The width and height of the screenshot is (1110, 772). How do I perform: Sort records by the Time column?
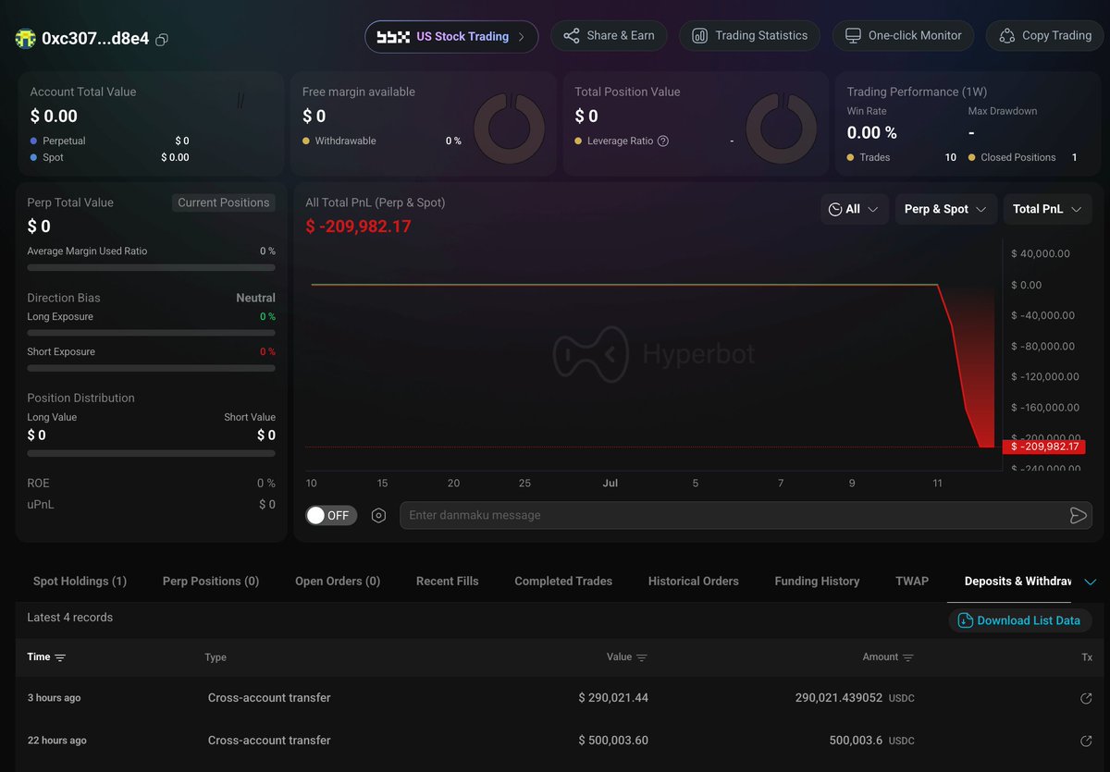46,657
